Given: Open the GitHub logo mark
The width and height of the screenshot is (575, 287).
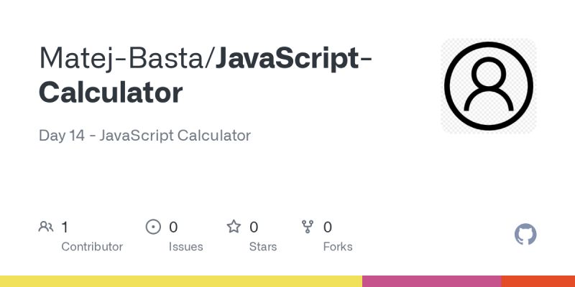Looking at the screenshot, I should tap(526, 235).
